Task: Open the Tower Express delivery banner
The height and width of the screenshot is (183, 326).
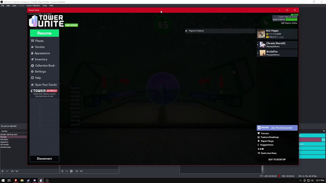Action: coord(44,93)
